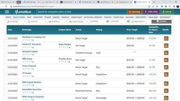Viewport: 180px width, 101px height.
Task: Bookmark this page with the star icon
Action: point(157,6)
